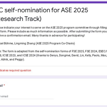Click the 'self-nomination for ASE 2025' title
Screen dimensions: 107x107
(44, 10)
